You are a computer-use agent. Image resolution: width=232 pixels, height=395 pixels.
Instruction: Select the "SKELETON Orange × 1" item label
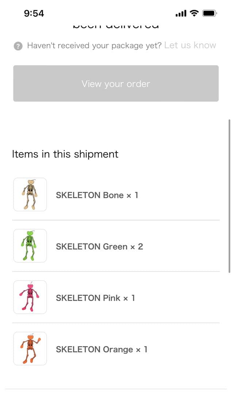(101, 349)
